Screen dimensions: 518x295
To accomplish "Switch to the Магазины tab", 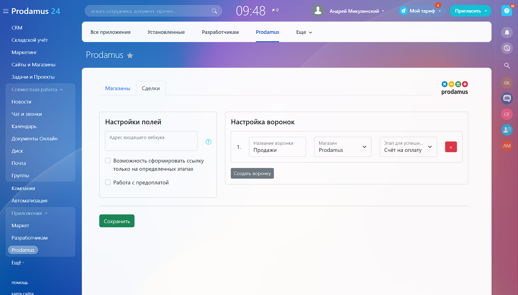I will 118,88.
